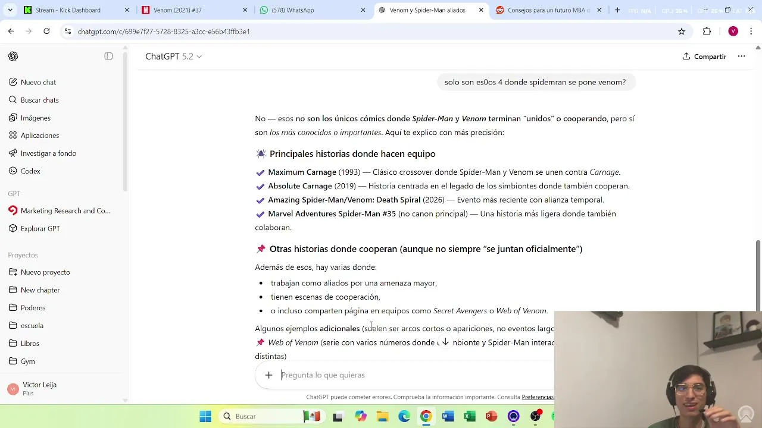
Task: Collapse the sidebar with the panel toggle icon
Action: pos(108,56)
